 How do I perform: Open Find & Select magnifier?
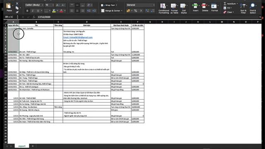click(253, 8)
